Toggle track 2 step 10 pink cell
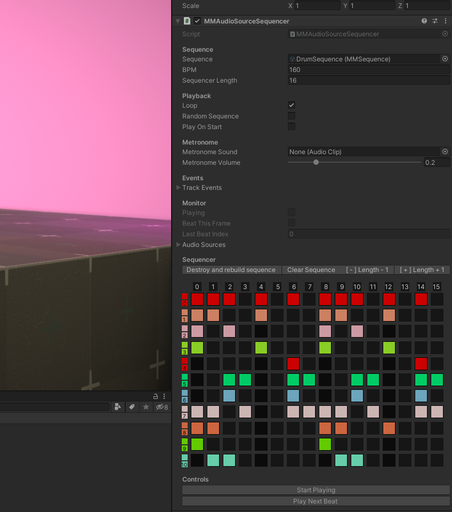Screen dimensions: 452x512 pos(357,331)
